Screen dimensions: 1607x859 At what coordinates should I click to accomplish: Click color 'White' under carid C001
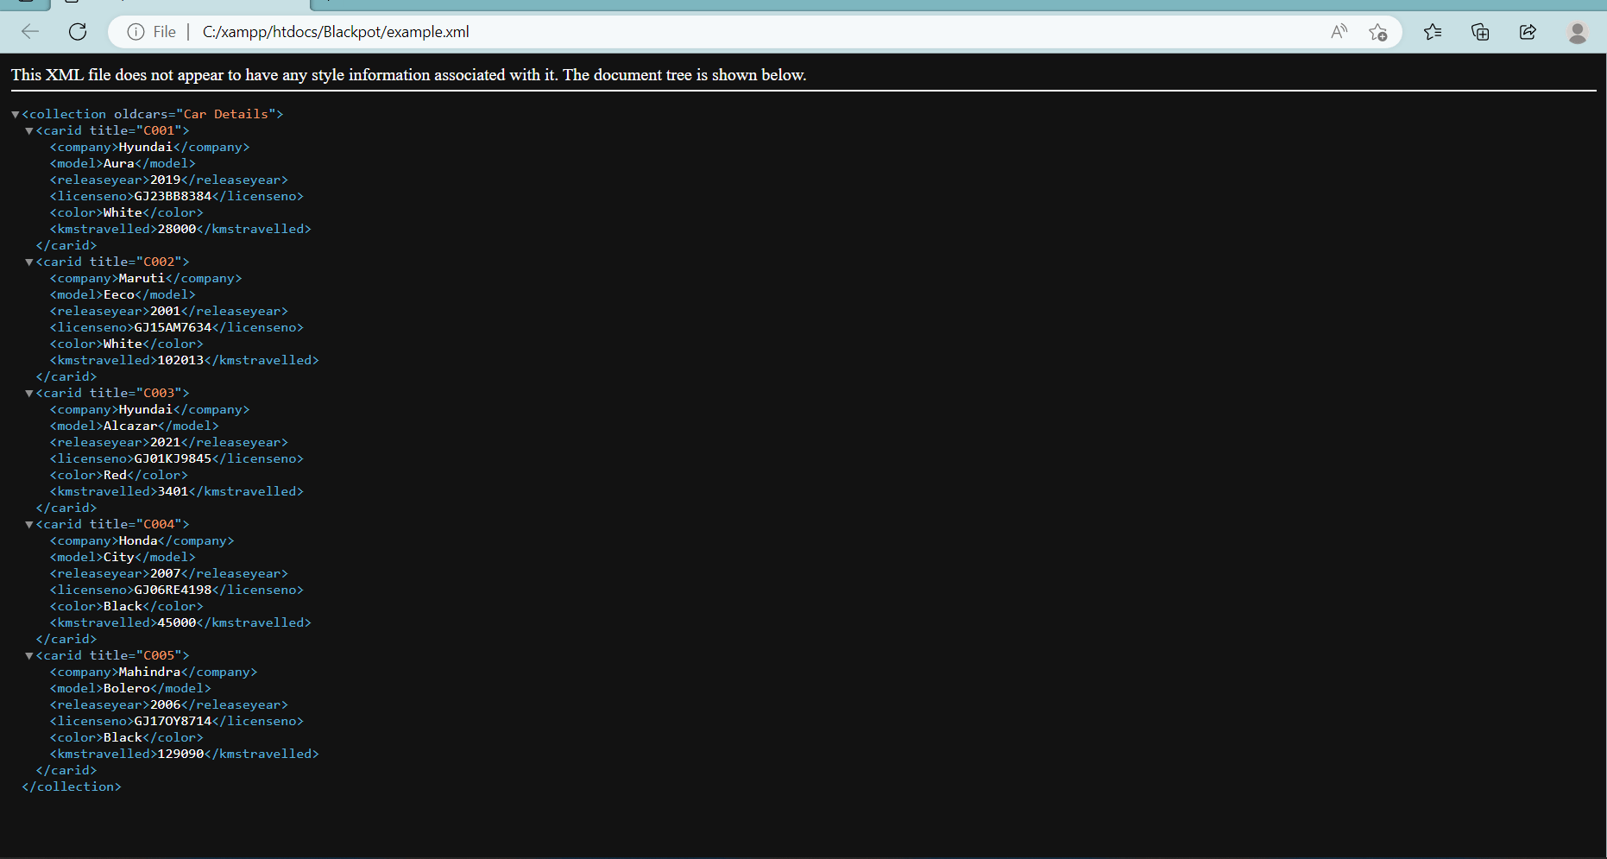pyautogui.click(x=123, y=212)
